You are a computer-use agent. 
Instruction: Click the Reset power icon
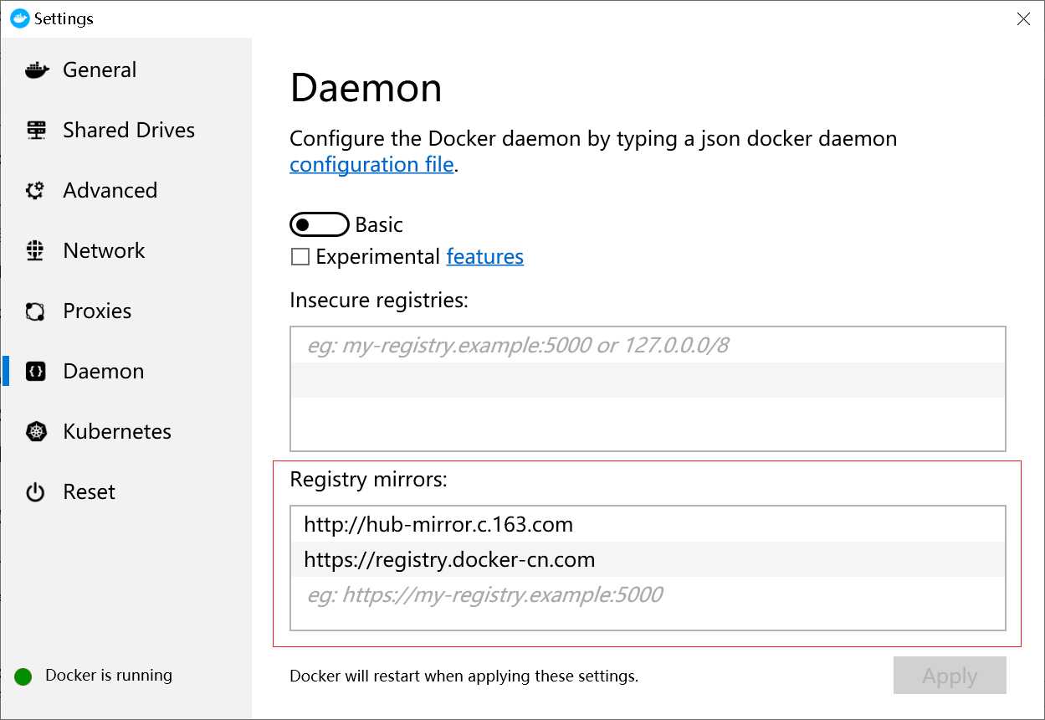coord(35,492)
